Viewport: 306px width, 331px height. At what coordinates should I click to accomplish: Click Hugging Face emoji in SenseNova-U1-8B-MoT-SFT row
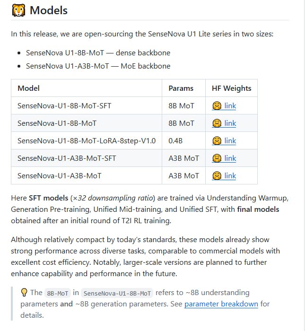click(217, 106)
